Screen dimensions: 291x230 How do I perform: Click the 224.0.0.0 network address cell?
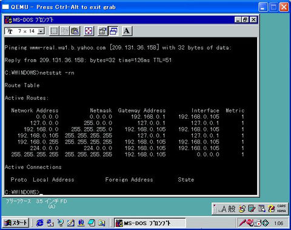click(x=44, y=148)
